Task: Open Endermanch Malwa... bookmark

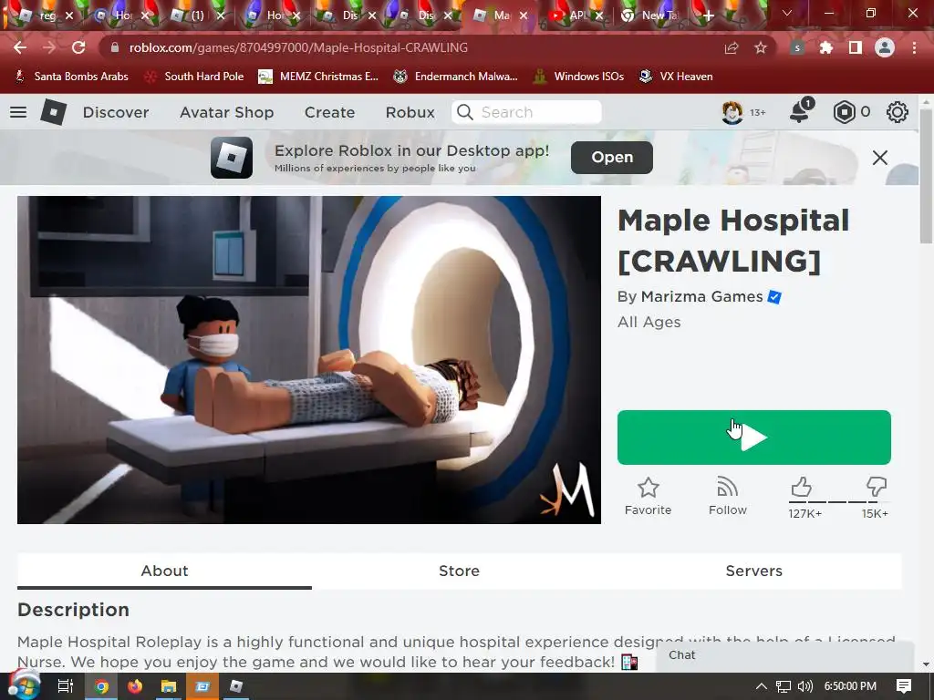Action: pyautogui.click(x=456, y=77)
